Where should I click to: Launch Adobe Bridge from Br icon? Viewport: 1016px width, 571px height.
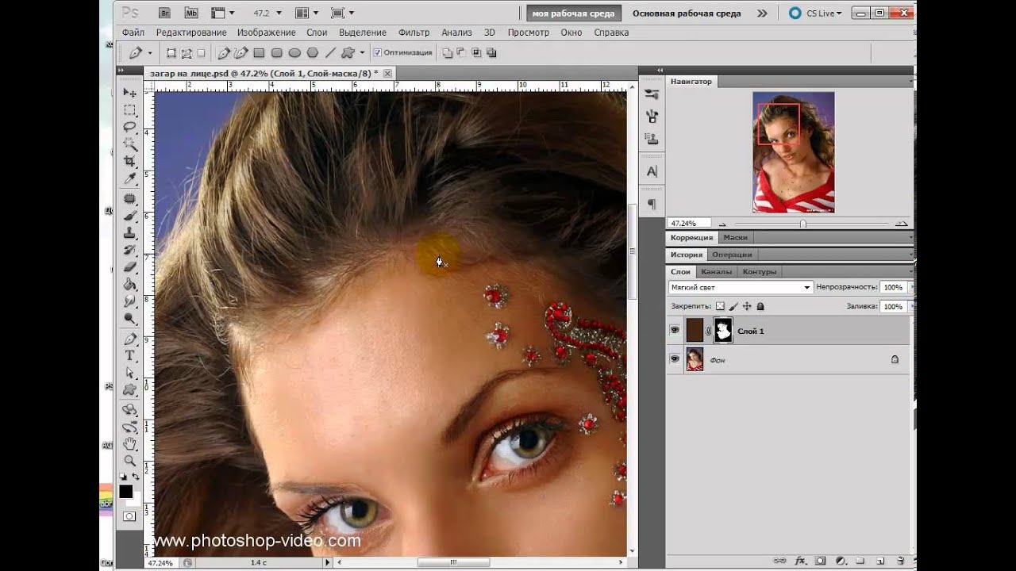coord(164,13)
